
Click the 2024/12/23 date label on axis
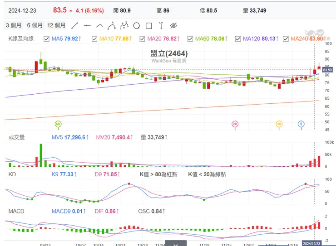click(311, 244)
